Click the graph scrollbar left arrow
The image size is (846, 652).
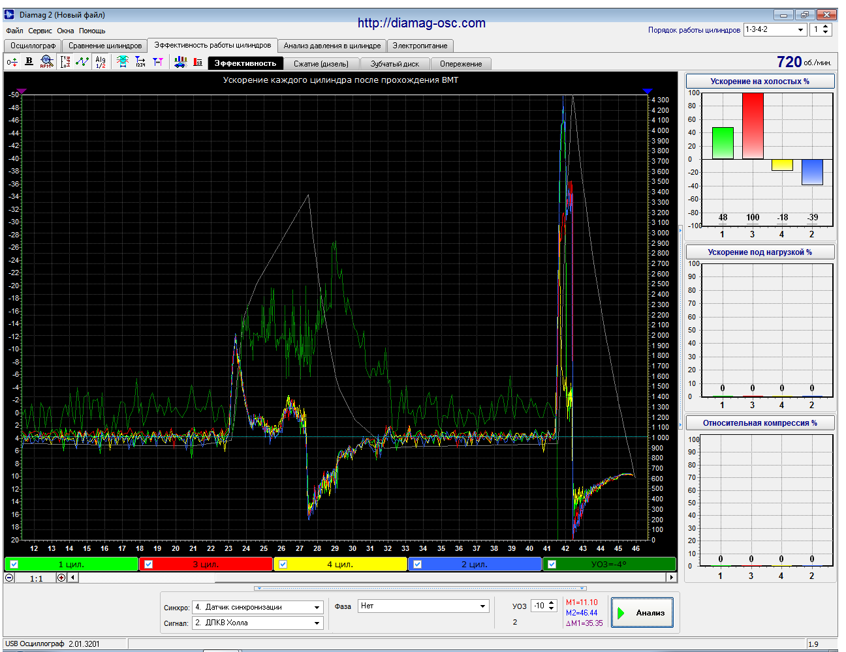(x=73, y=578)
